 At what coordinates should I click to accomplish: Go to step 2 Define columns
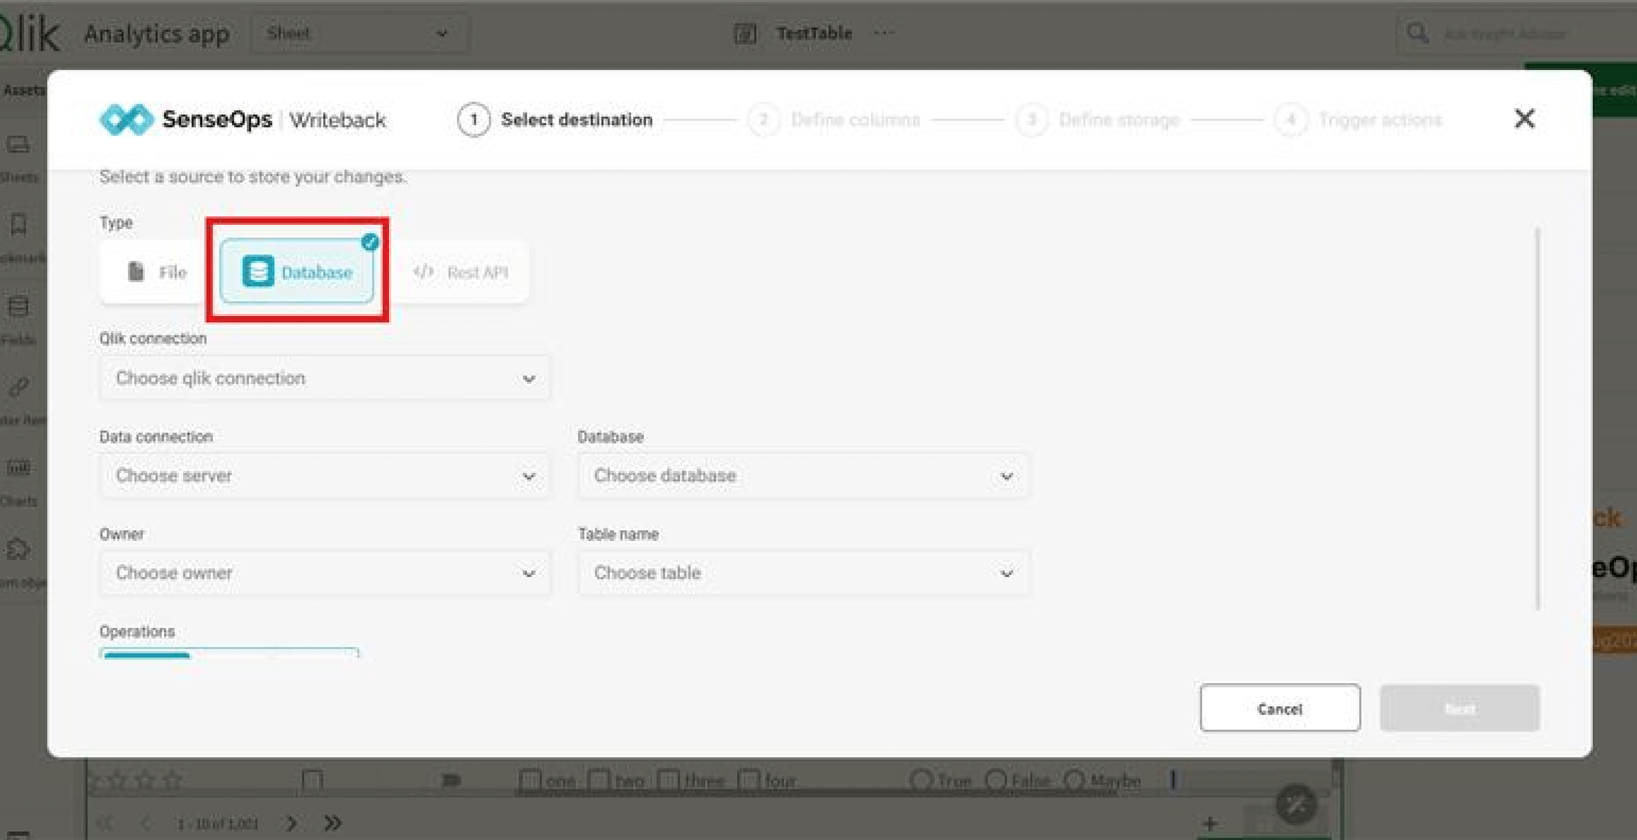pyautogui.click(x=834, y=119)
